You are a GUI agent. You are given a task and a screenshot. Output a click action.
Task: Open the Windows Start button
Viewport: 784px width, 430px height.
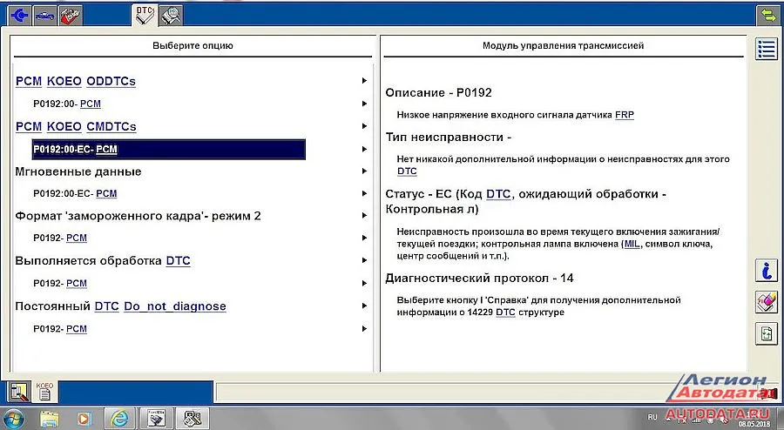click(13, 418)
